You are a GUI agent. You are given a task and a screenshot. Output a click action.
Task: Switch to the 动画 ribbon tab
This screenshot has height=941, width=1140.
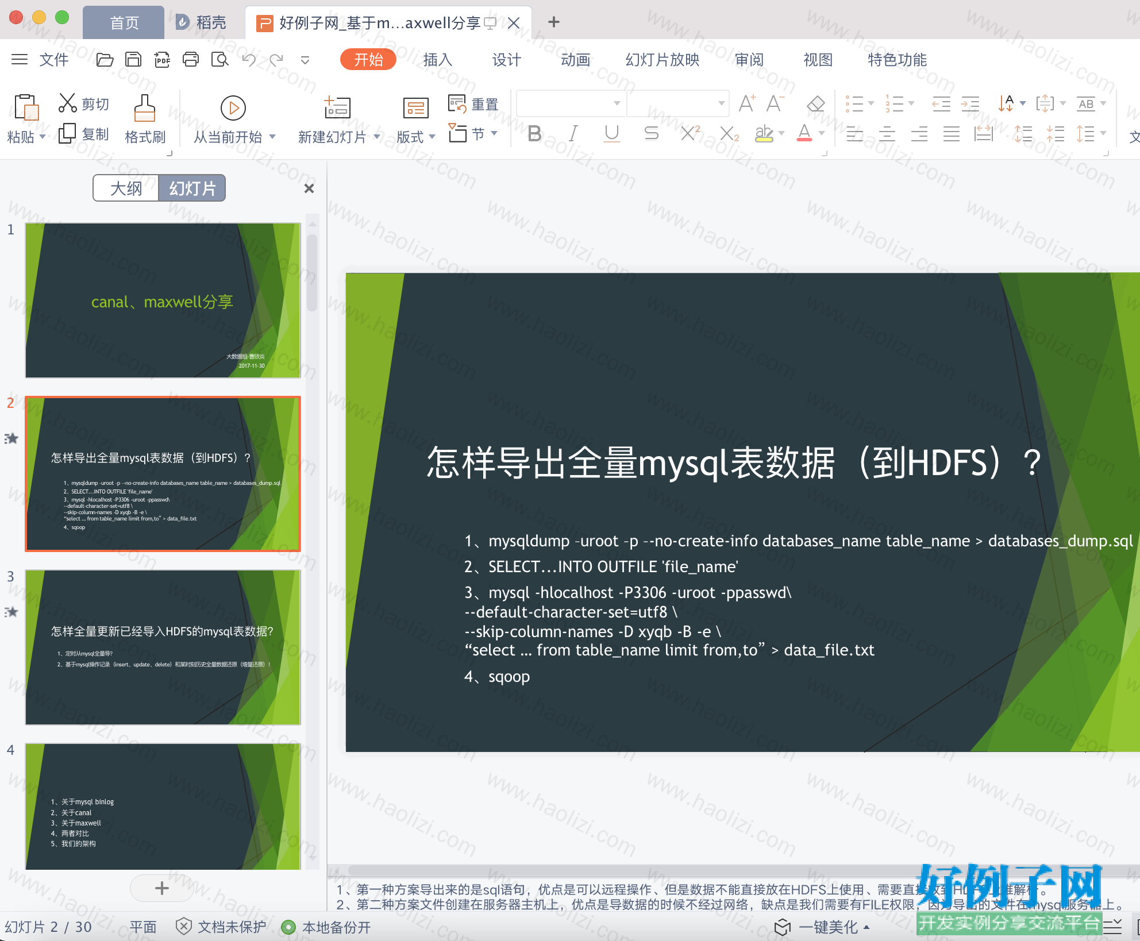pos(575,59)
